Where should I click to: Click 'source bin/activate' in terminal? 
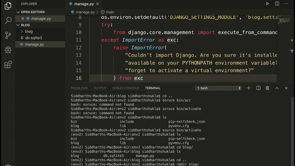(x=182, y=130)
